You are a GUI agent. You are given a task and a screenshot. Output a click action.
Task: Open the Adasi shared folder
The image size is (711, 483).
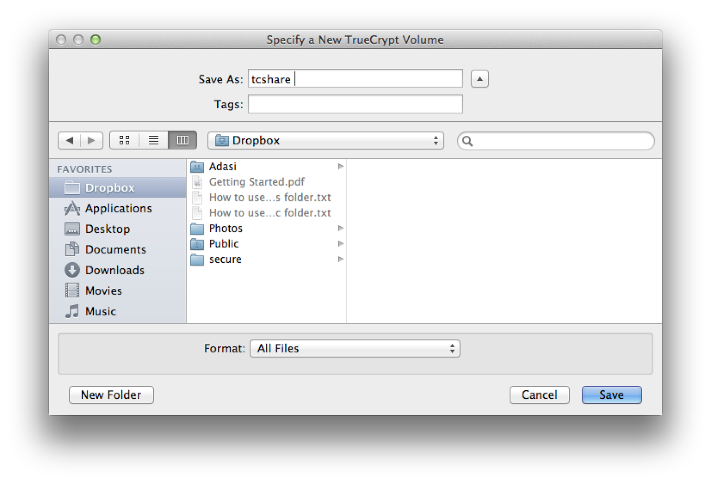pyautogui.click(x=223, y=167)
